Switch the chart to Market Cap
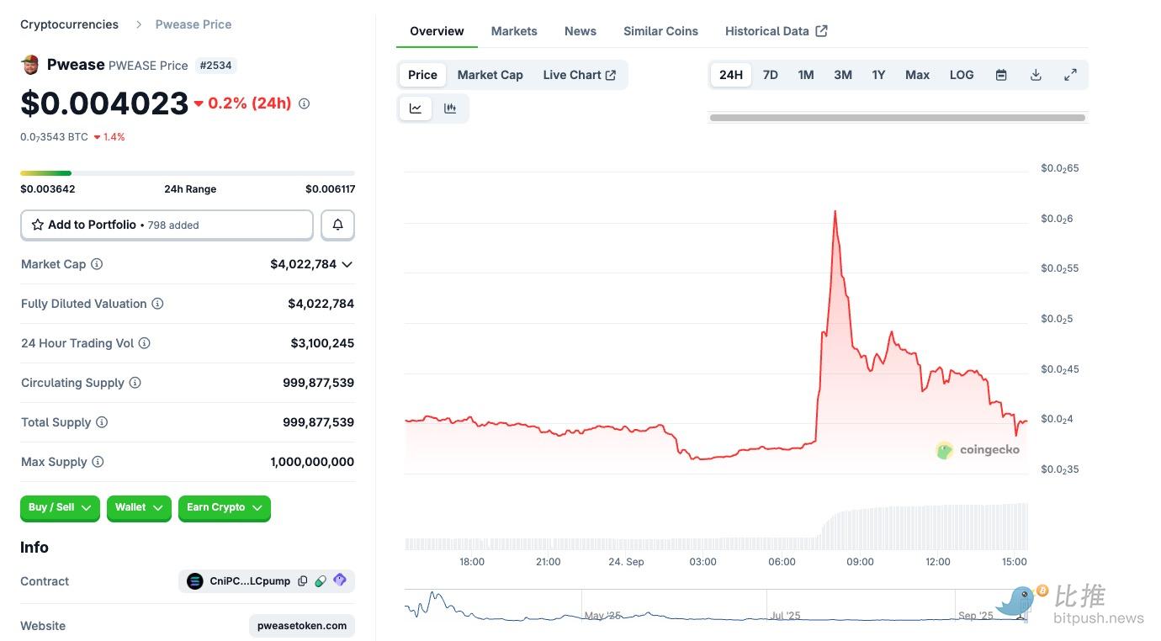 [490, 75]
